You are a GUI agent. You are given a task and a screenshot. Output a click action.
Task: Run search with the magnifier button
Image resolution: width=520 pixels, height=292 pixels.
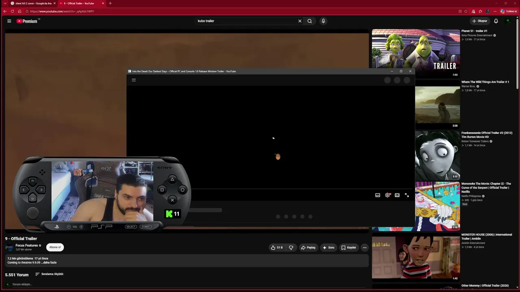310,21
